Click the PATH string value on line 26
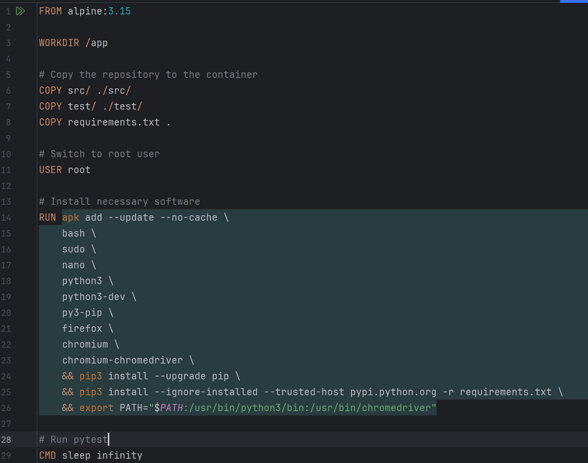The width and height of the screenshot is (588, 463). 293,408
